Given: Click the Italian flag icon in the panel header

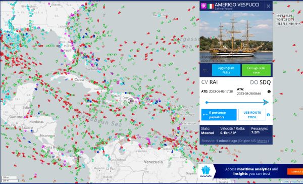Looking at the screenshot, I should pyautogui.click(x=211, y=6).
